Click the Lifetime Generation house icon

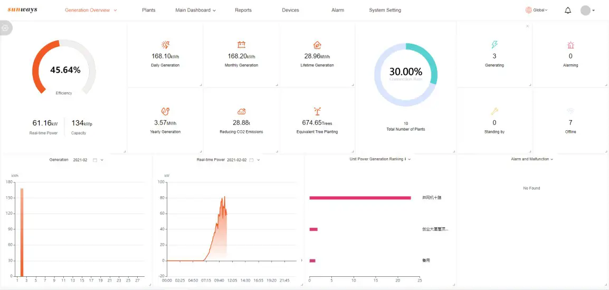(x=317, y=45)
